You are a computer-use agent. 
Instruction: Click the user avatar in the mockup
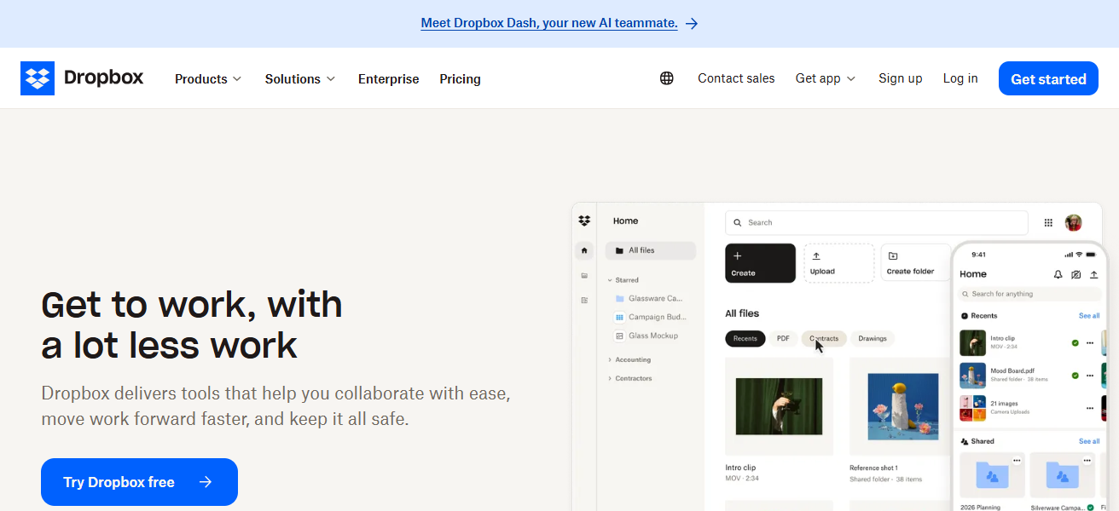tap(1073, 222)
